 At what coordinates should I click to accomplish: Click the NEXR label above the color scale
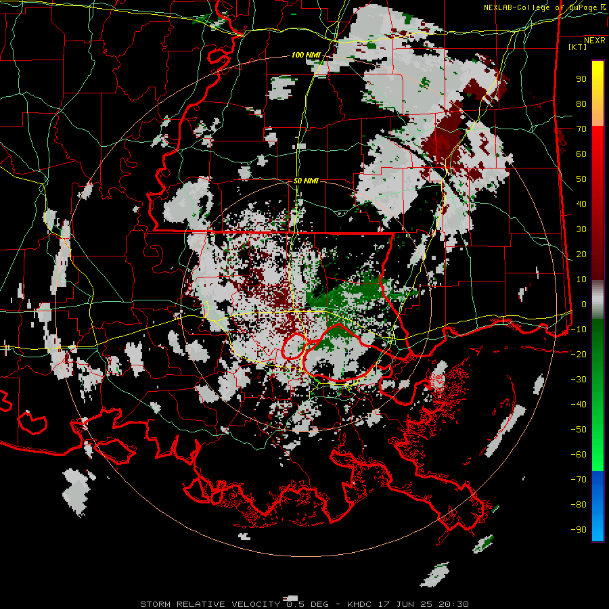pos(595,41)
